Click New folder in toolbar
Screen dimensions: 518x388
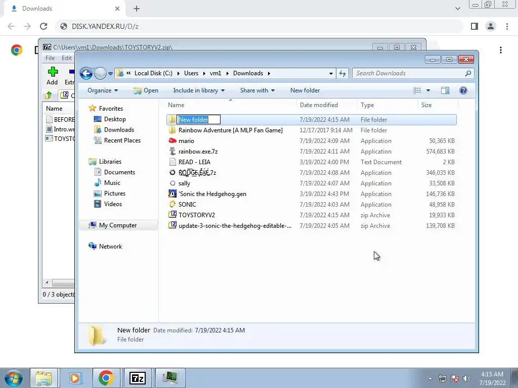coord(305,90)
